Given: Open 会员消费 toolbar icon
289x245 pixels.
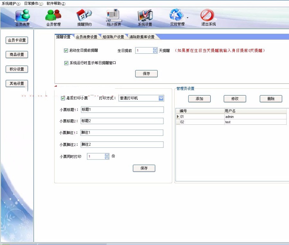Looking at the screenshot, I should [x=23, y=17].
